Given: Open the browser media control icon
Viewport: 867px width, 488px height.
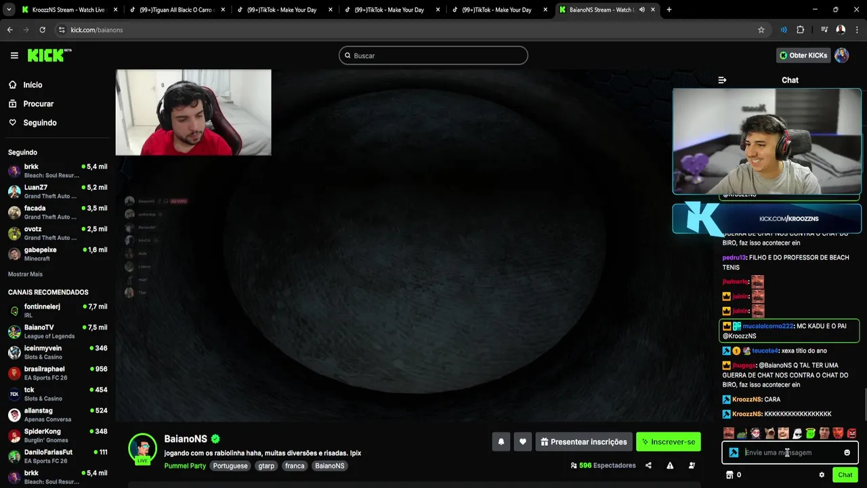Looking at the screenshot, I should coord(824,30).
